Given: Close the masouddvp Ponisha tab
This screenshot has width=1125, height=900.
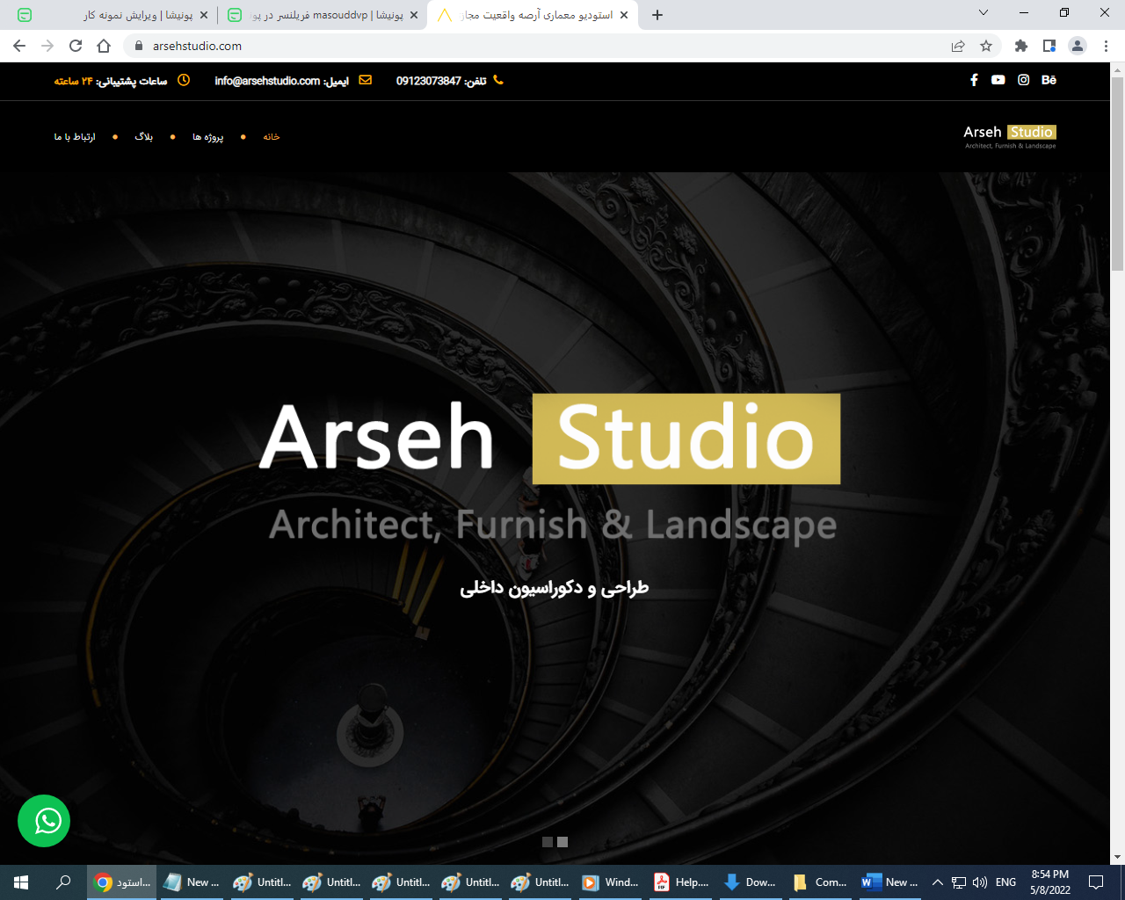Looking at the screenshot, I should coord(414,15).
